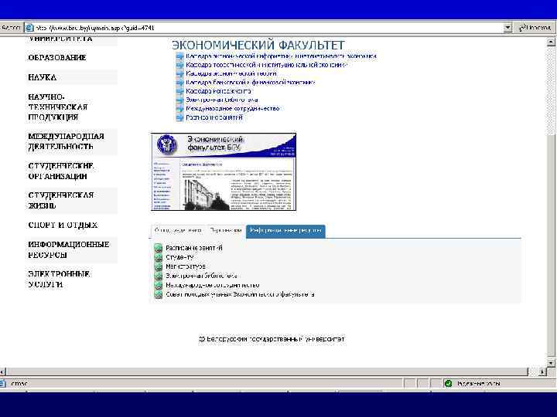This screenshot has height=417, width=557.
Task: Click the vertical scrollbar down arrow
Action: point(551,363)
